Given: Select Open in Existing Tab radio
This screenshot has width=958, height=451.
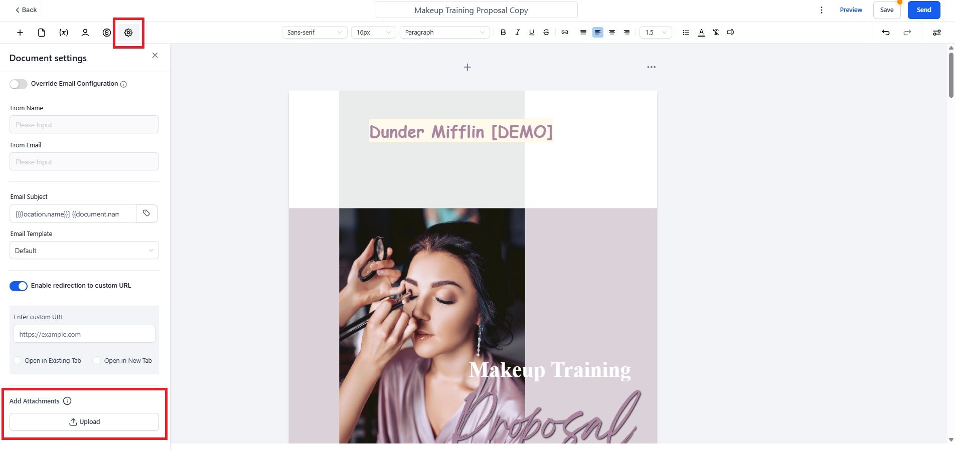Looking at the screenshot, I should click(x=18, y=360).
